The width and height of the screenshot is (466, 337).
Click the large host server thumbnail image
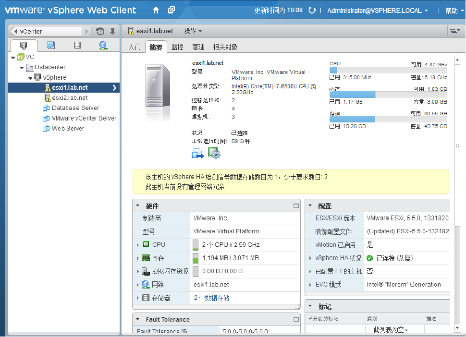[x=158, y=85]
